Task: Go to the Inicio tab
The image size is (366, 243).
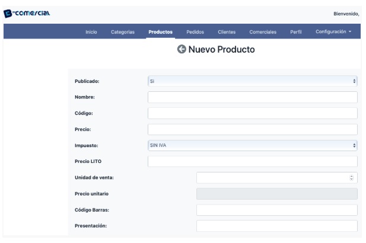Action: (91, 32)
